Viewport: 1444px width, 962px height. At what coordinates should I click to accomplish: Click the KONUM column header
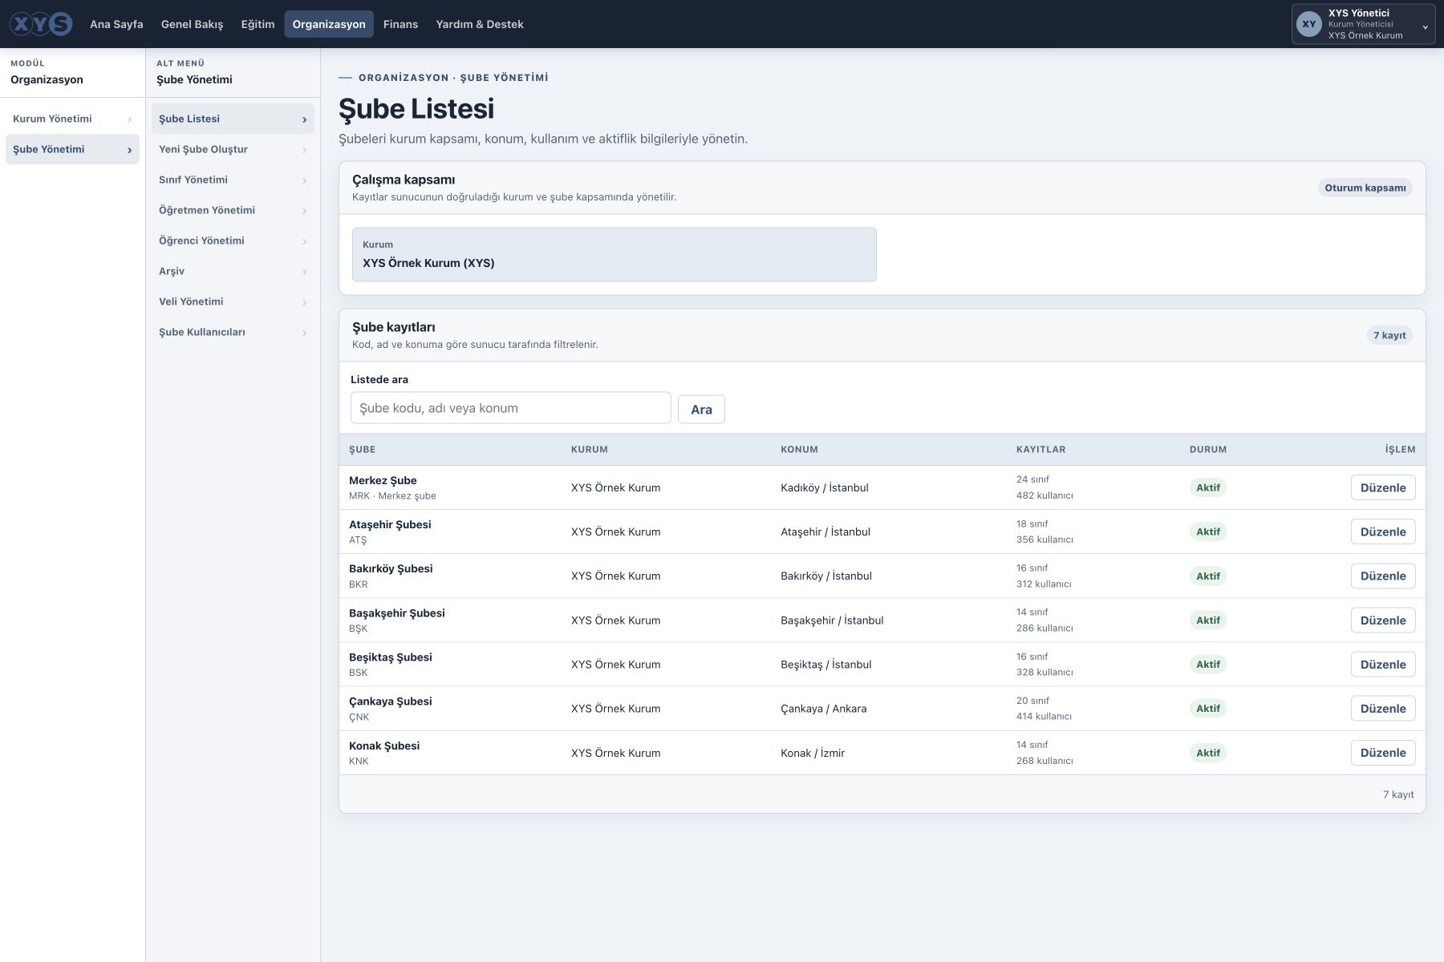[799, 450]
